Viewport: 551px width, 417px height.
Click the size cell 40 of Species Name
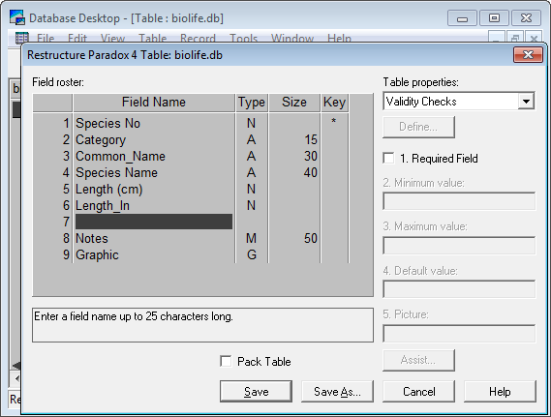coord(311,172)
